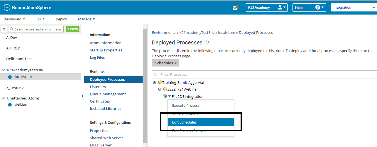
Task: Click the ZZZZ_K21Webinar folder icon
Action: [x=165, y=89]
